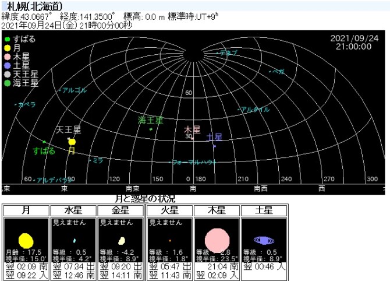Click the star label フォーマルハウト

[x=194, y=163]
